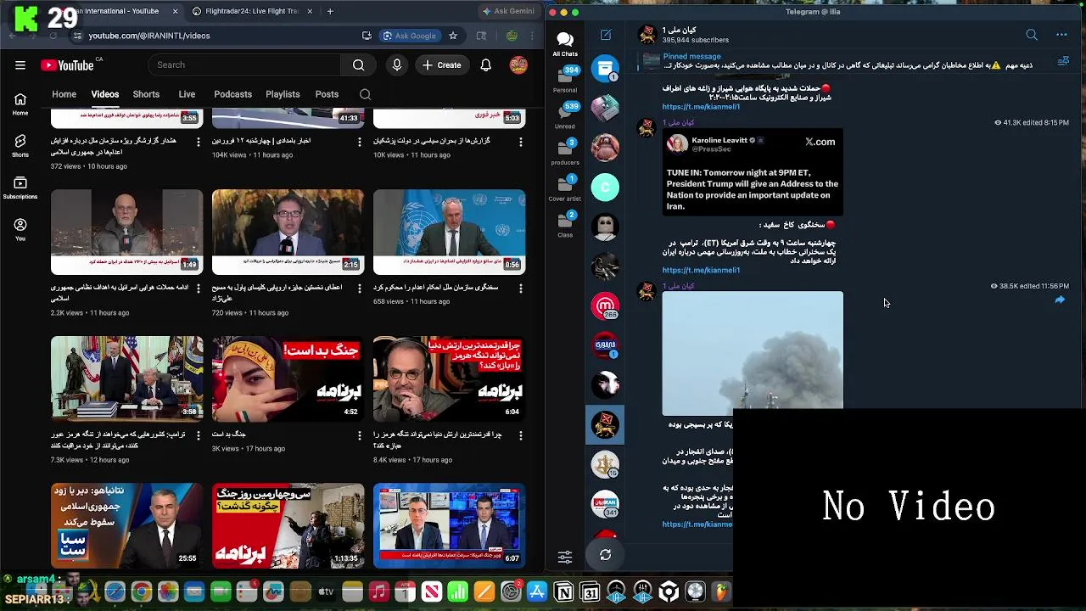Open Safari from the Dock
This screenshot has width=1086, height=611.
tap(115, 592)
